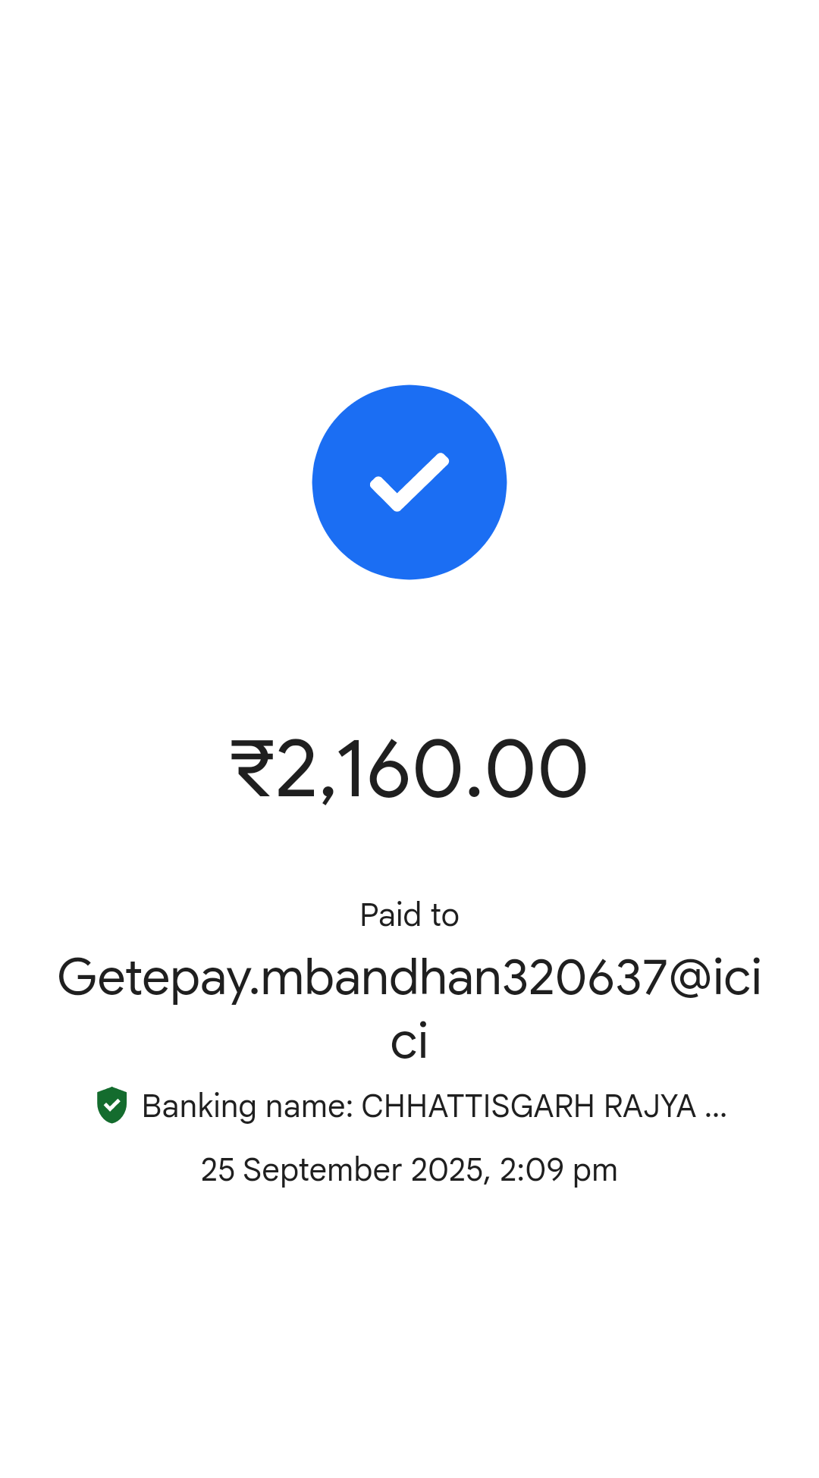Click the white check inside green shield
The width and height of the screenshot is (819, 1478).
112,1105
